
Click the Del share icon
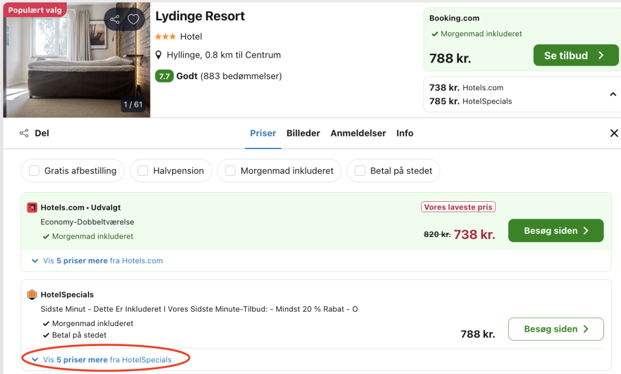(24, 133)
